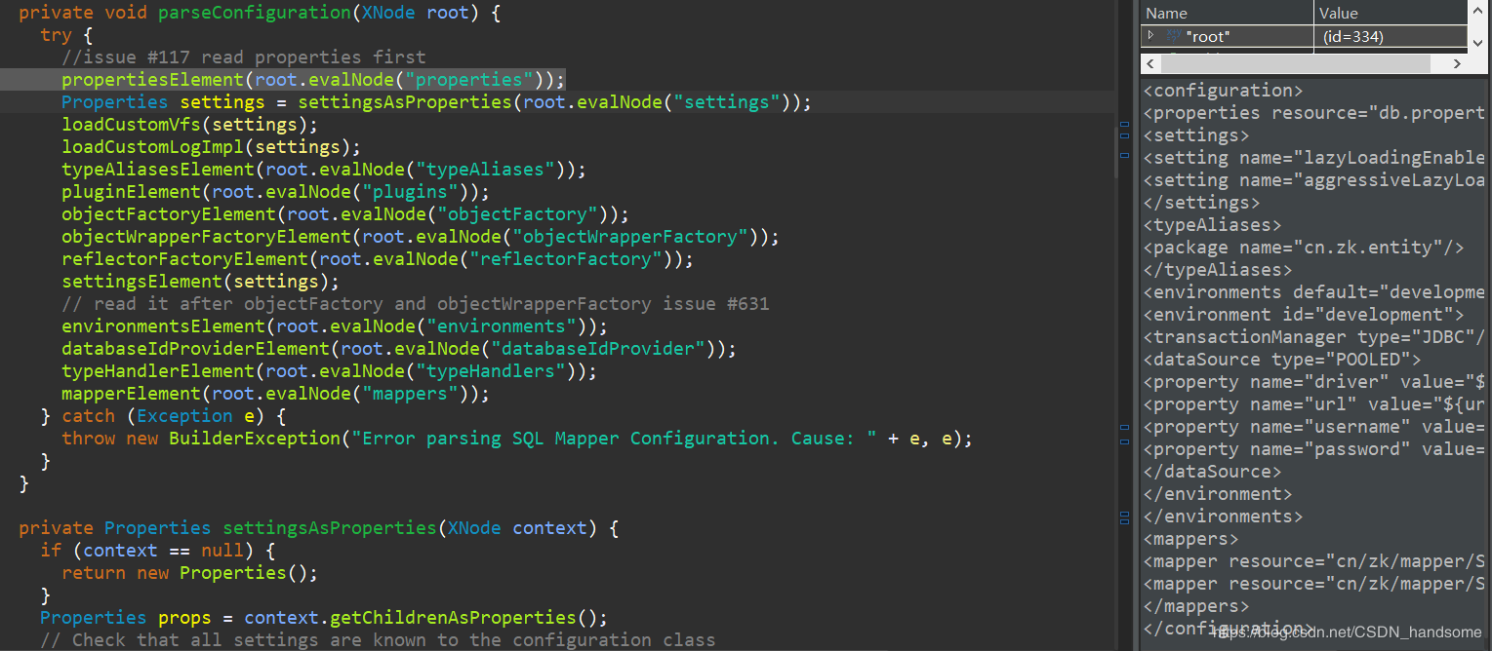Click the context.getChildrenAsProperties() line
The height and width of the screenshot is (651, 1492).
pyautogui.click(x=324, y=618)
